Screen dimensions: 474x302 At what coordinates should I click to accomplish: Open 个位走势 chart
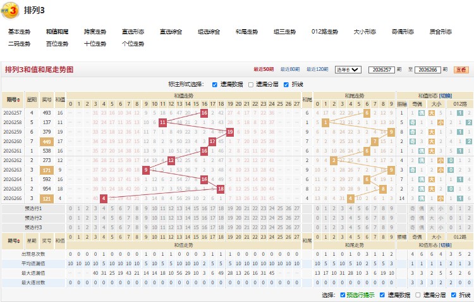133,44
